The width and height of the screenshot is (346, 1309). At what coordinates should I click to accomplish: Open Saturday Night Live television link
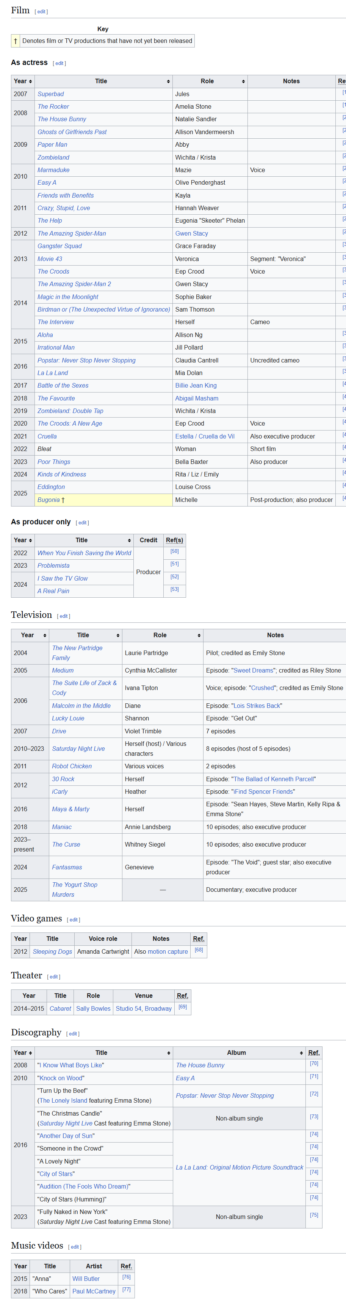pyautogui.click(x=78, y=749)
